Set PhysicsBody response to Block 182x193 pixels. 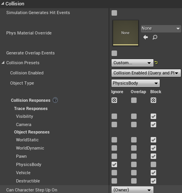coord(153,164)
